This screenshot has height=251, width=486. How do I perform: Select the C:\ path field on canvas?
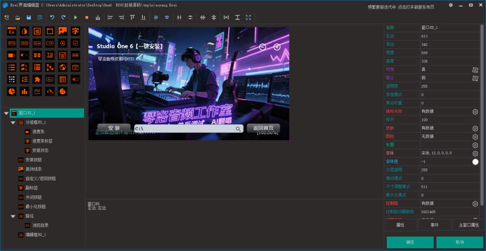pyautogui.click(x=189, y=129)
